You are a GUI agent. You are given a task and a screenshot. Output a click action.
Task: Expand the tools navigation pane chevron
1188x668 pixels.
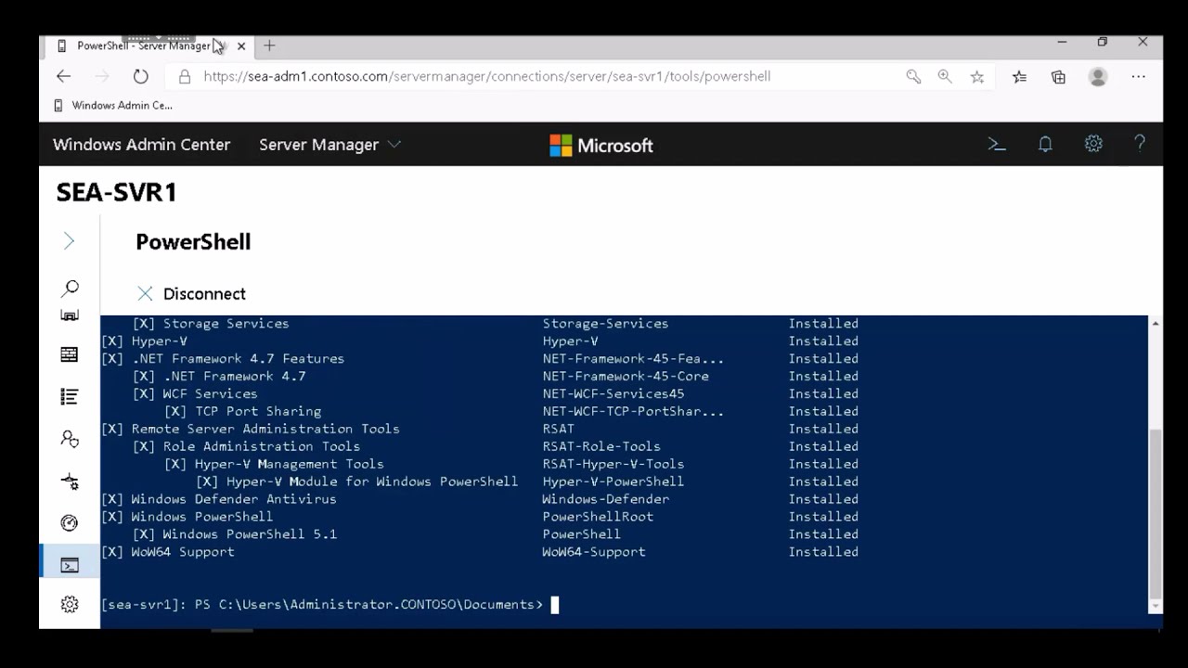coord(69,241)
